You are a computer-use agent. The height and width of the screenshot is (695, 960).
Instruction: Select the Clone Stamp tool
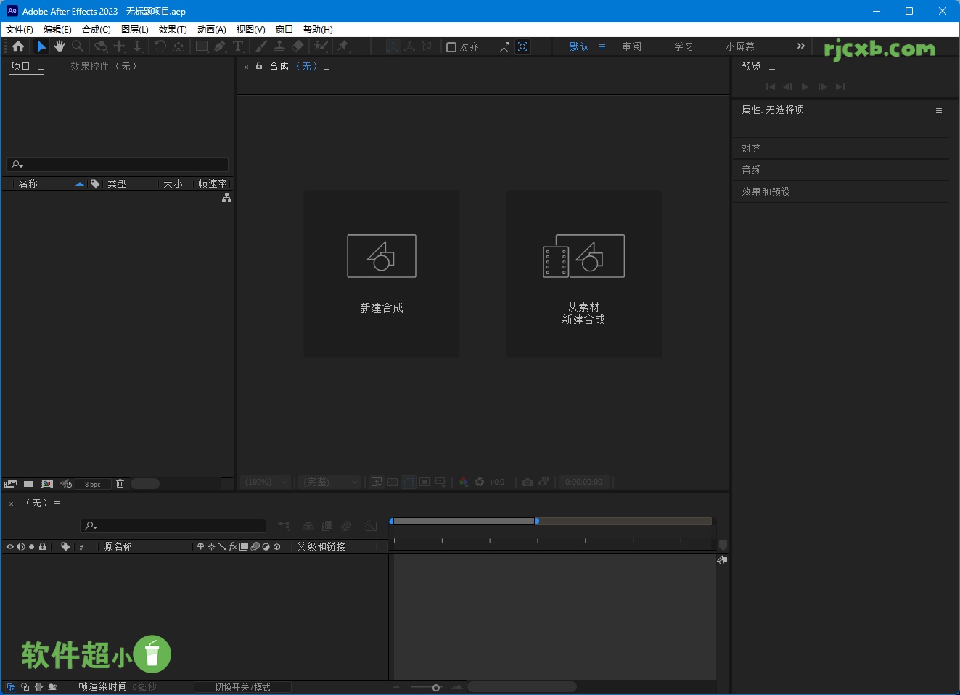(279, 46)
